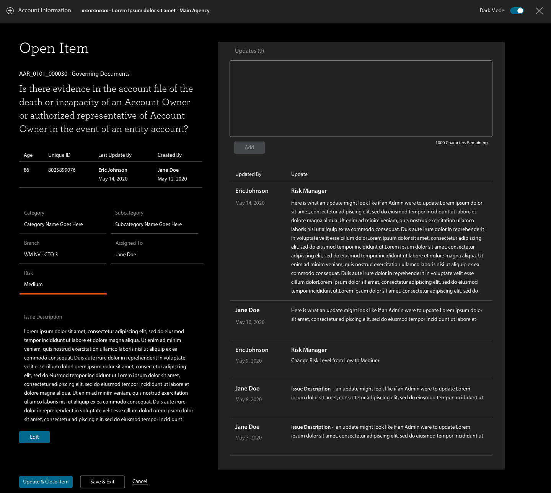The image size is (551, 493).
Task: Click the Updates (9) heading
Action: click(x=249, y=50)
